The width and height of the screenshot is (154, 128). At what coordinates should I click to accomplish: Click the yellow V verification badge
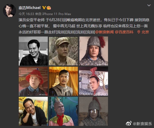[x=44, y=8]
